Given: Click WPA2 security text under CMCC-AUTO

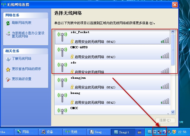Looking at the screenshot, I should [x=95, y=57].
